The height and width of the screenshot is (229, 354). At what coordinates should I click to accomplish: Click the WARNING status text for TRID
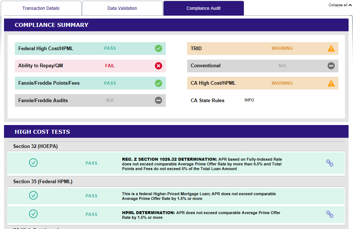point(282,48)
